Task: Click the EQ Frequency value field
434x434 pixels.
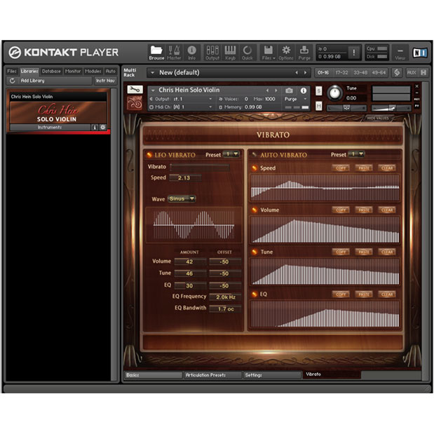Action: (x=225, y=297)
